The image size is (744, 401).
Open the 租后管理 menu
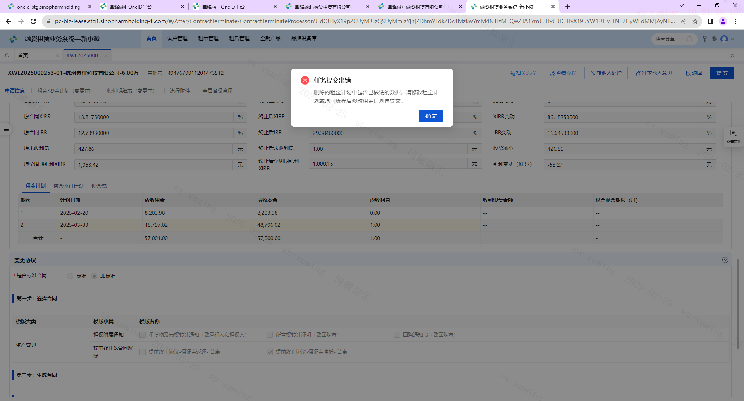click(239, 38)
